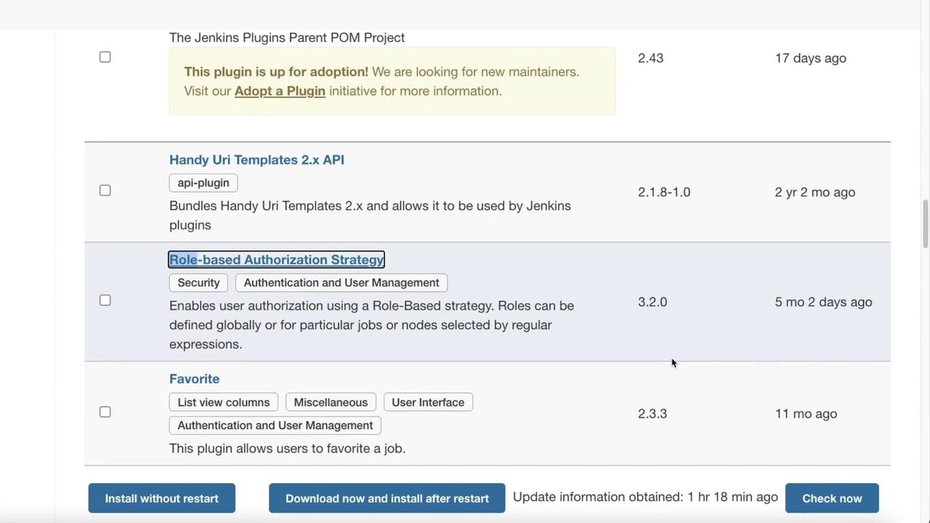This screenshot has height=523, width=930.
Task: Click the List view columns tag
Action: tap(223, 402)
